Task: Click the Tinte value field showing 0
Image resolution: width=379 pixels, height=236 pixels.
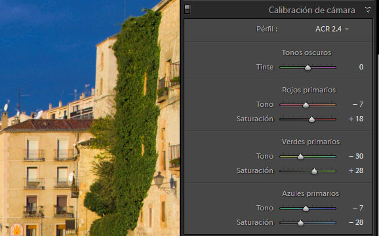Action: pos(361,67)
